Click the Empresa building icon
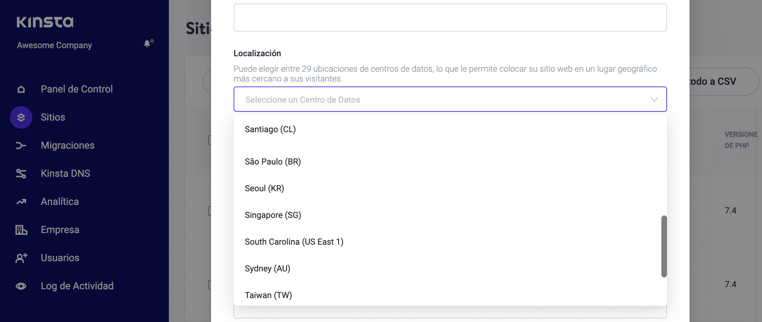762x322 pixels. 21,230
